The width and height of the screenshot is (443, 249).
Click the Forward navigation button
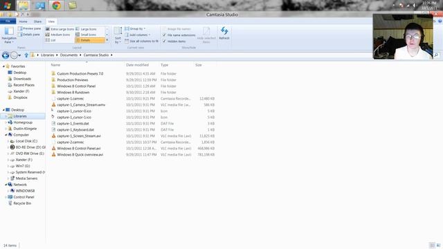point(14,55)
